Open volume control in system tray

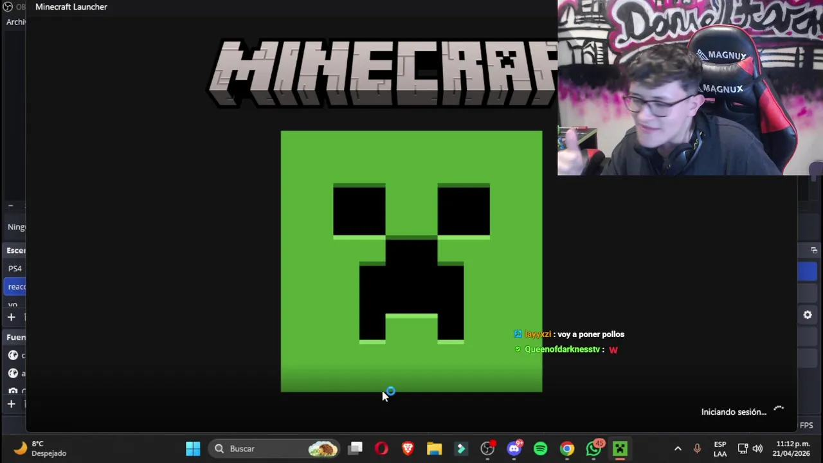coord(757,448)
